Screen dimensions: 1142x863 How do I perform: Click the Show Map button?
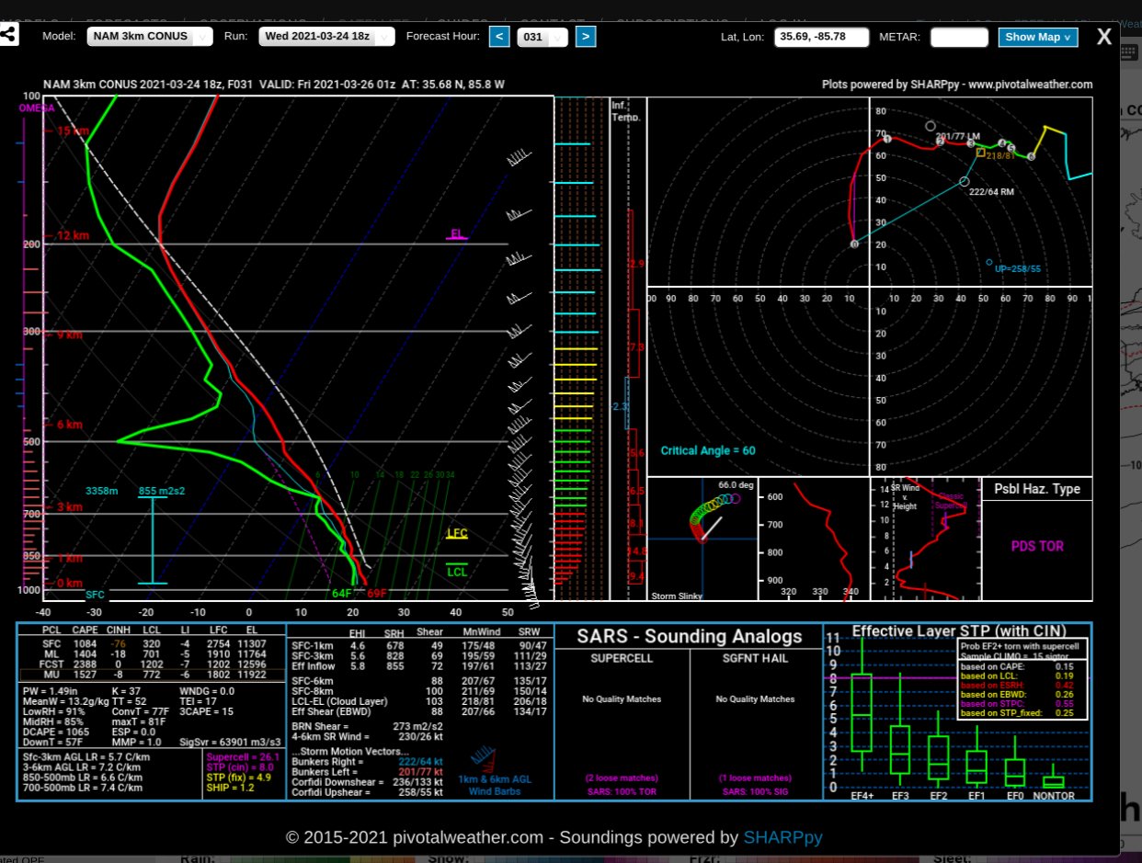1037,37
